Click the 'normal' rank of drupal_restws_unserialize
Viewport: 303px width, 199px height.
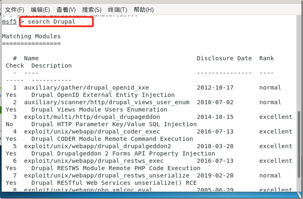(x=270, y=175)
